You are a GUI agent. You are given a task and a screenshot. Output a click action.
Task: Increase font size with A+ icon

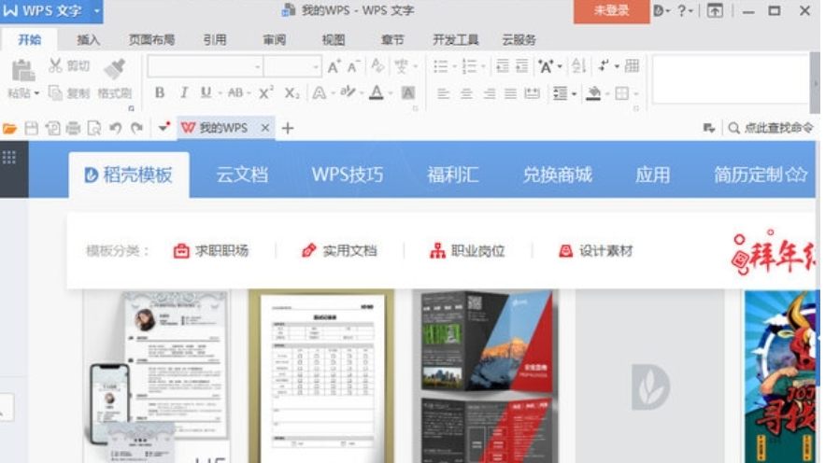(334, 66)
